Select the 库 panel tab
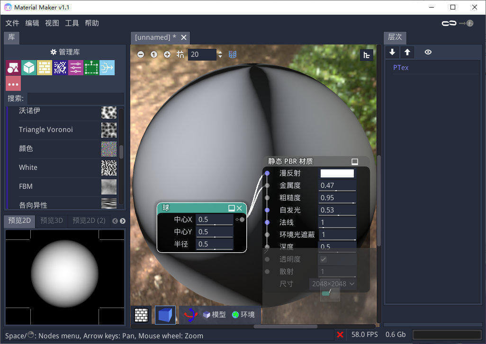This screenshot has height=344, width=486. click(x=11, y=37)
